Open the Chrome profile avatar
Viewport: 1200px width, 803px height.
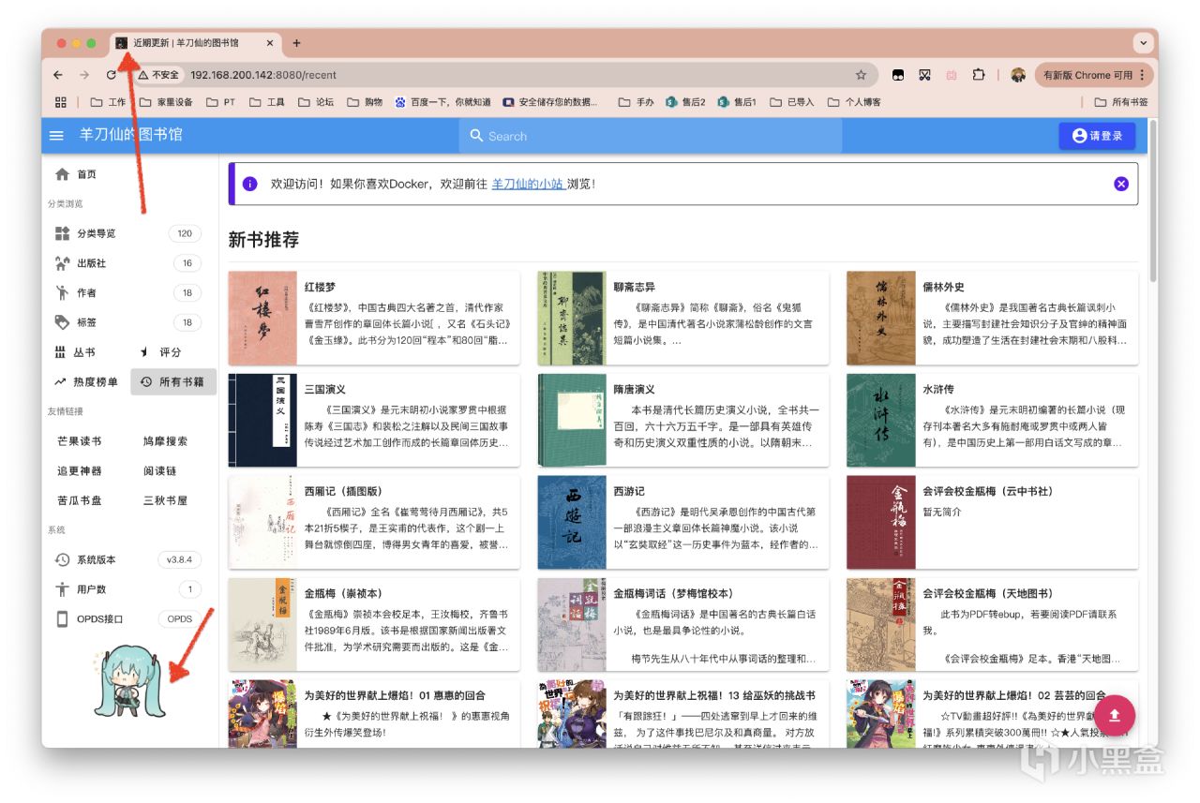tap(1018, 75)
